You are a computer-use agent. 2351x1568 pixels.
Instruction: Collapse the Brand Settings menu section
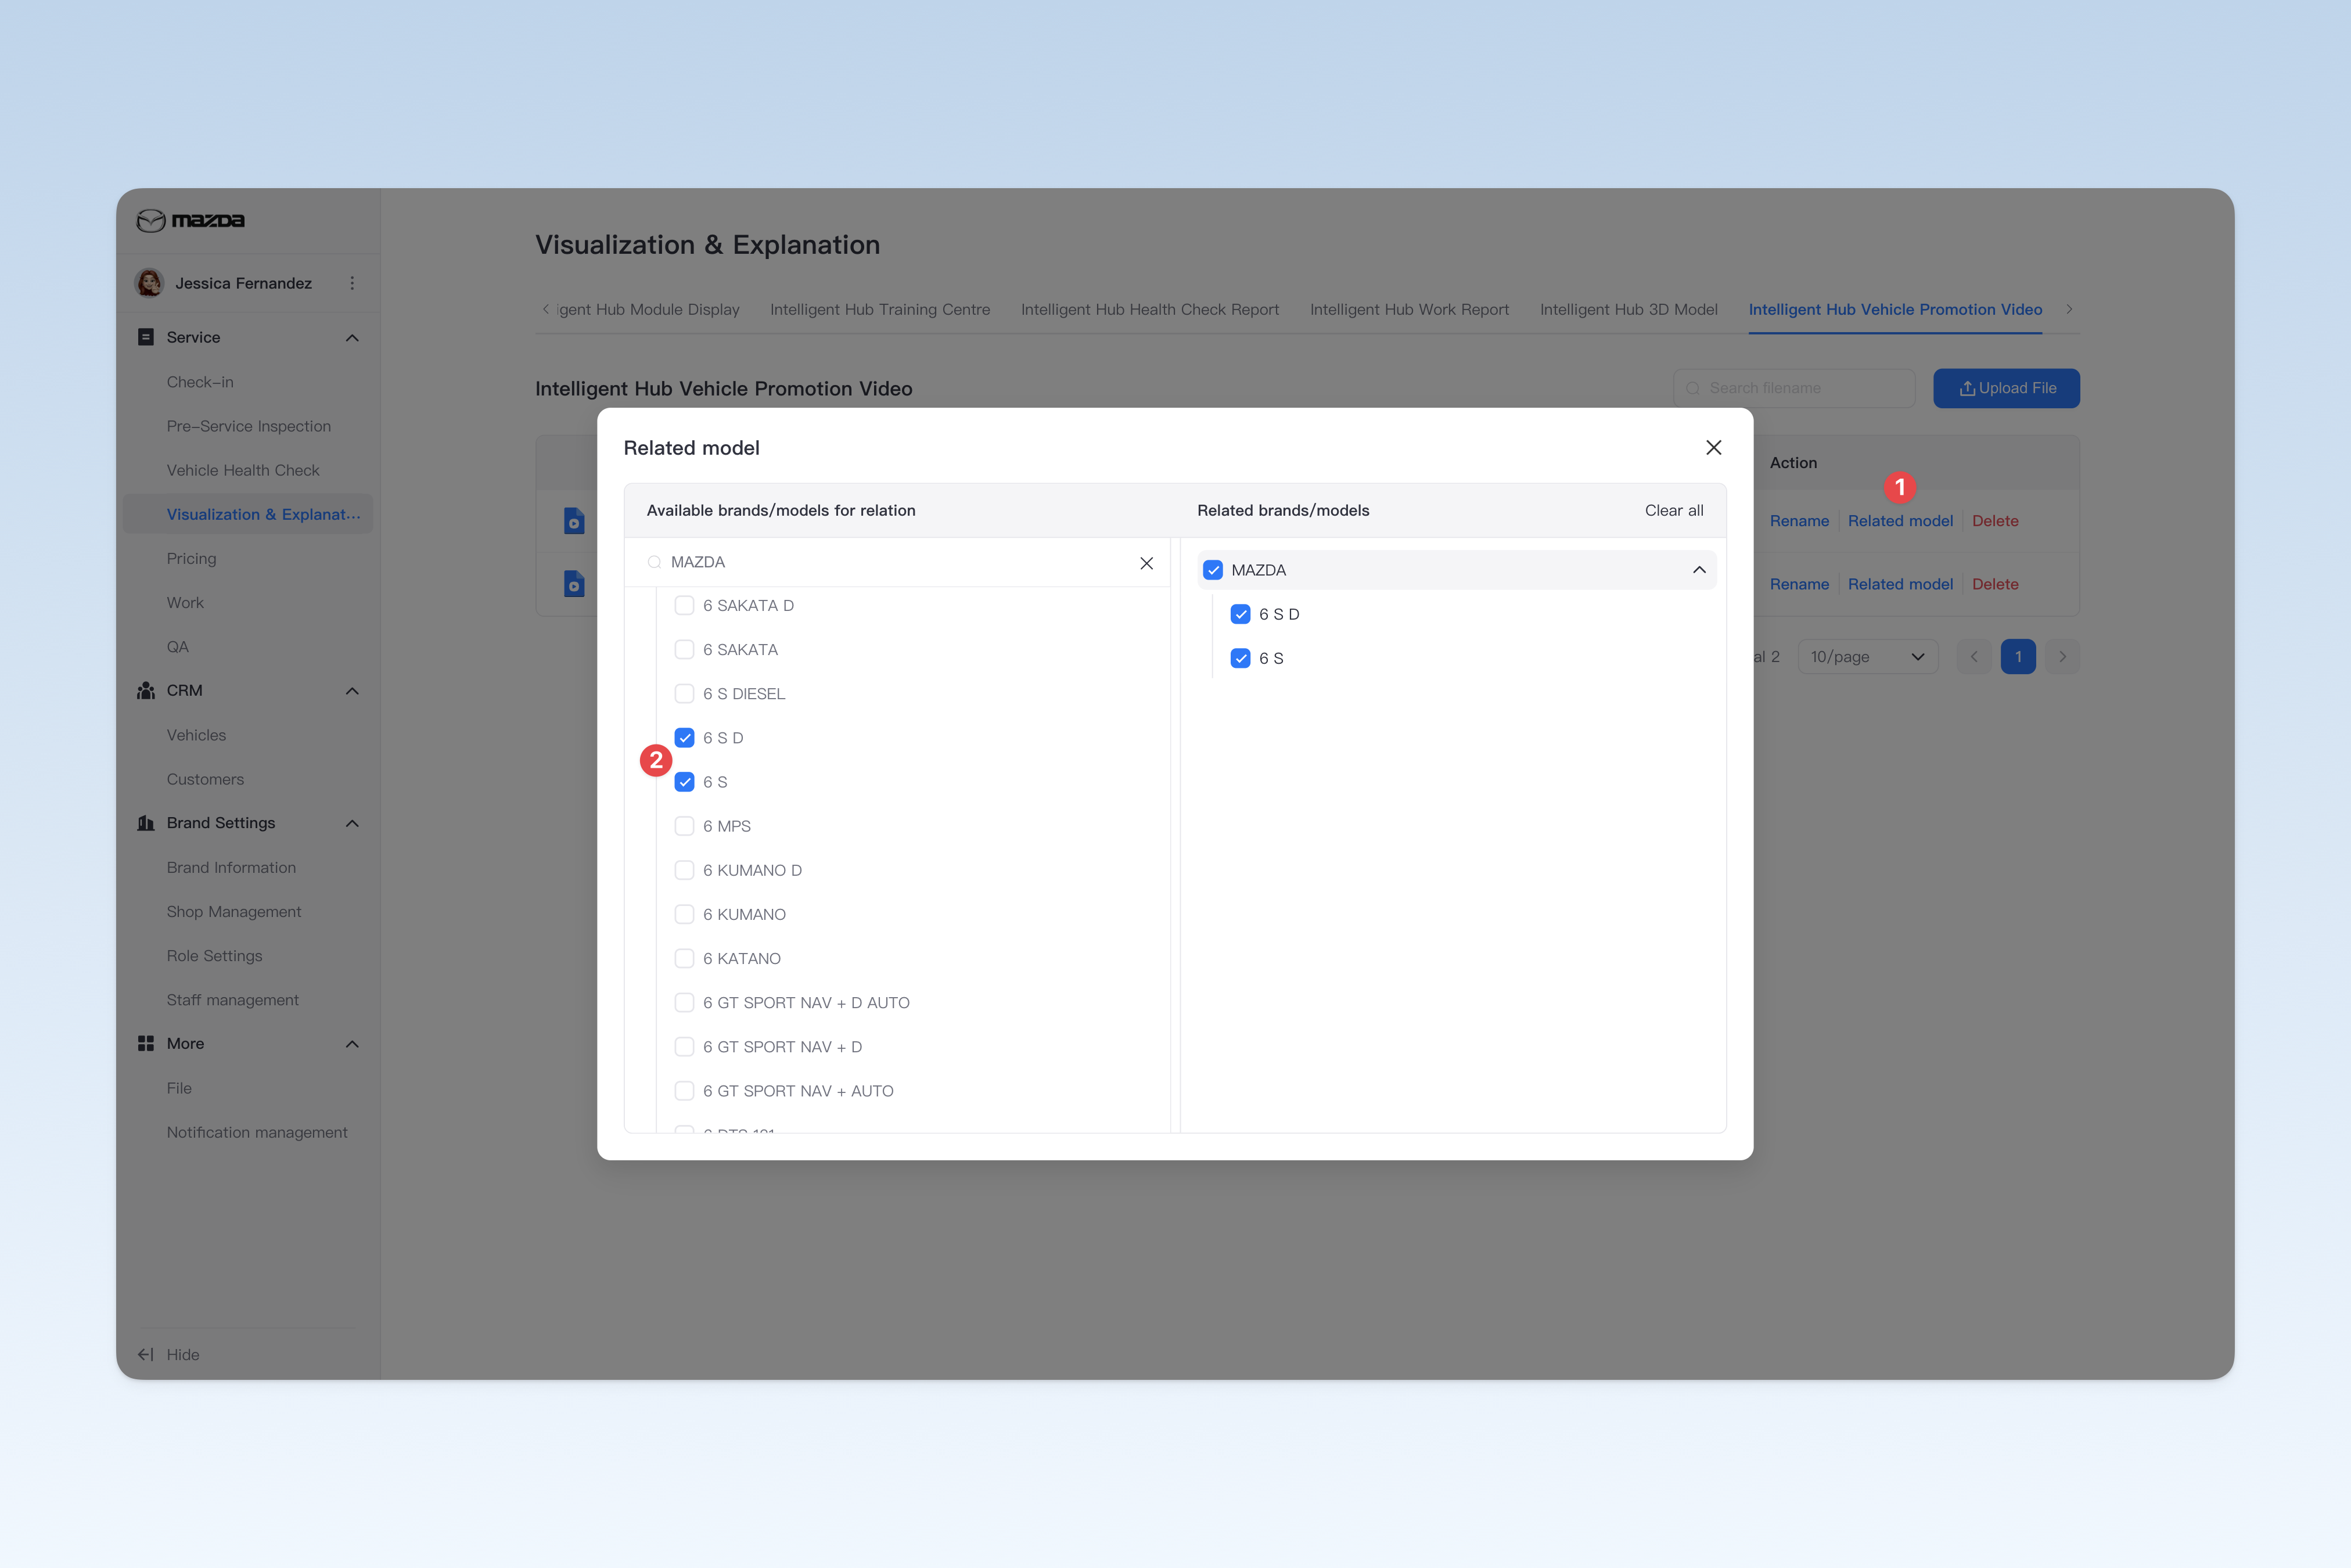coord(352,823)
